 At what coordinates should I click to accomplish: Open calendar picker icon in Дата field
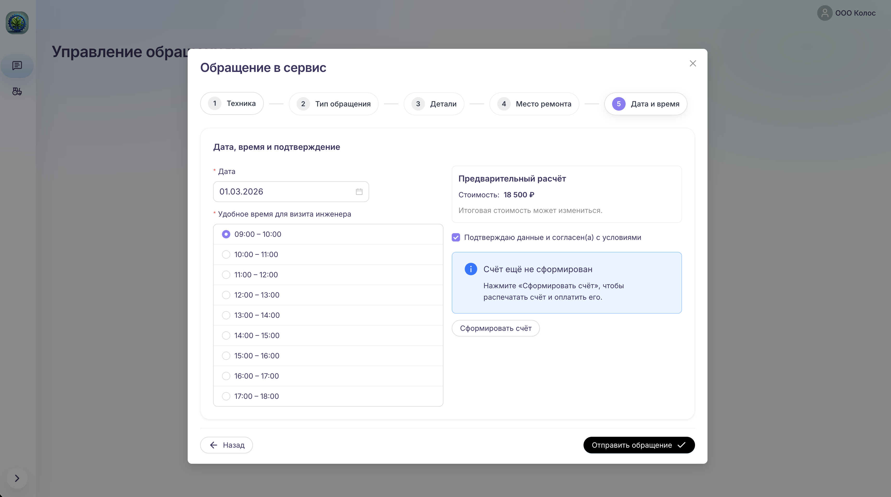click(359, 192)
